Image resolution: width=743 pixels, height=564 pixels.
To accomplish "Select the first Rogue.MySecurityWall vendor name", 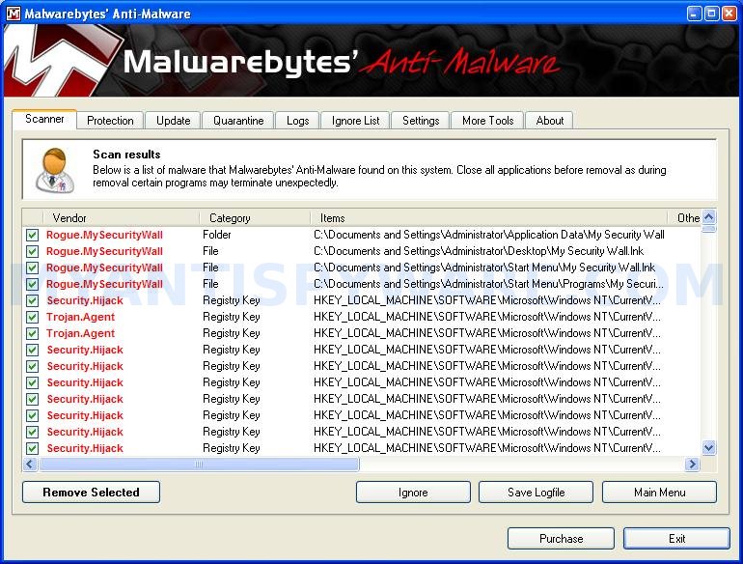I will (104, 235).
